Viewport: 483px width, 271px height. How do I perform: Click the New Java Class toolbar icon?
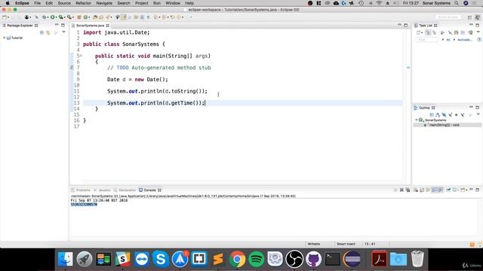(85, 17)
